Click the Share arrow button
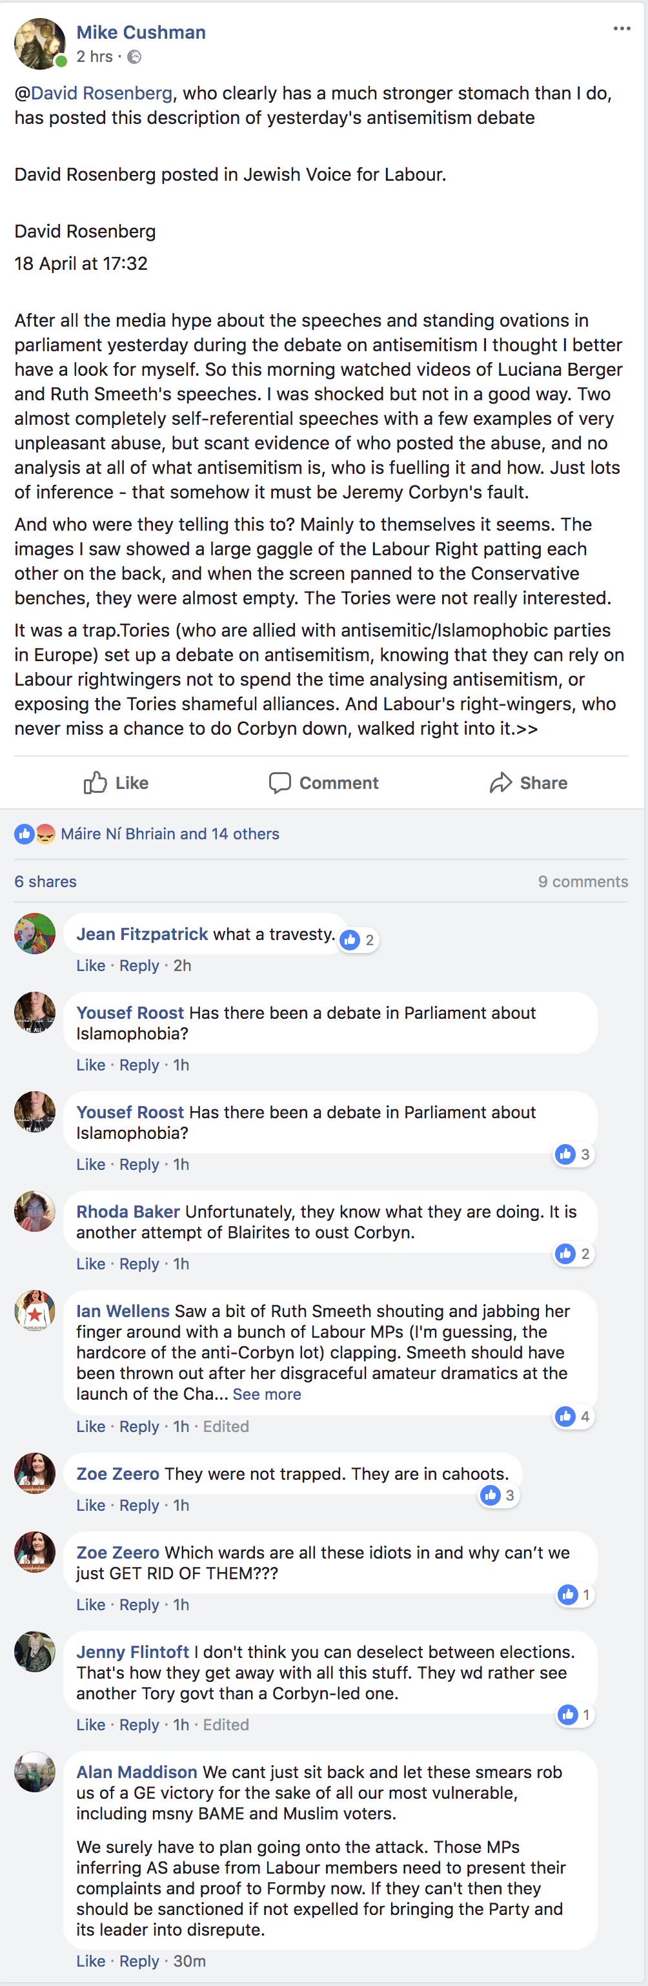This screenshot has width=648, height=1986. pos(529,783)
